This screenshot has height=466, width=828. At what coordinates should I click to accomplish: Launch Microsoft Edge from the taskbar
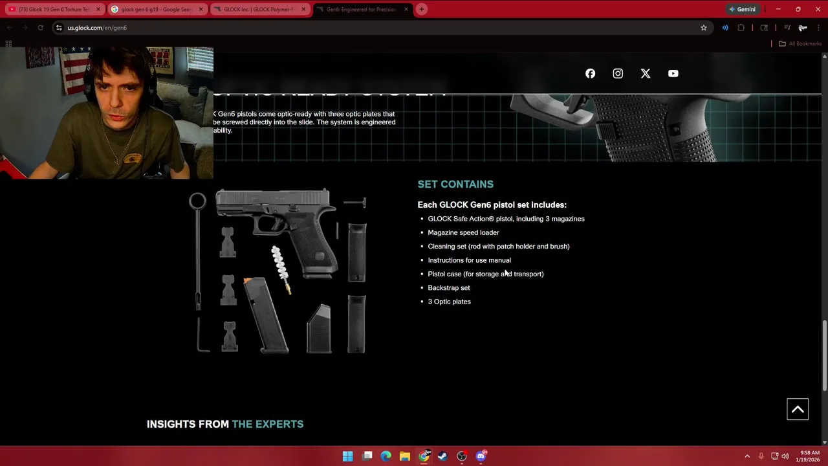(x=386, y=456)
